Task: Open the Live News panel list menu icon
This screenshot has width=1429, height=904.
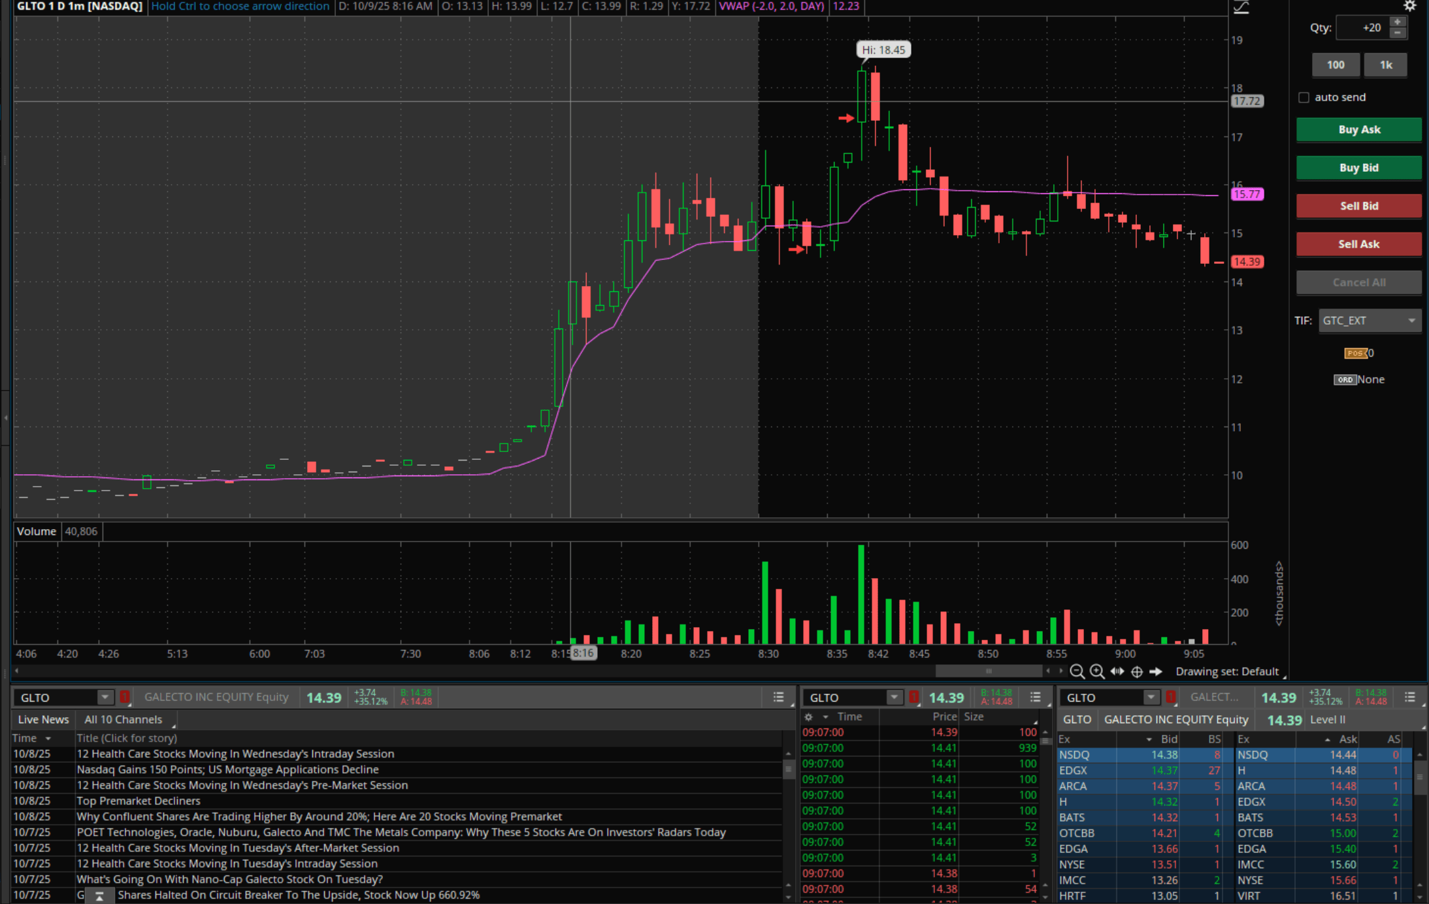Action: pyautogui.click(x=778, y=697)
